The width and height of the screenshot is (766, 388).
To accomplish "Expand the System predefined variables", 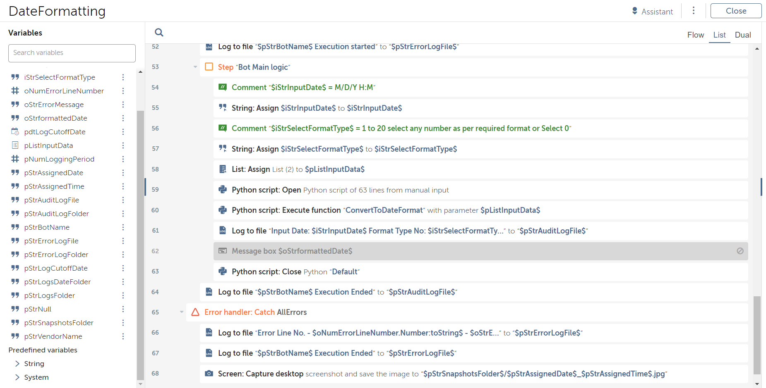I will click(17, 377).
